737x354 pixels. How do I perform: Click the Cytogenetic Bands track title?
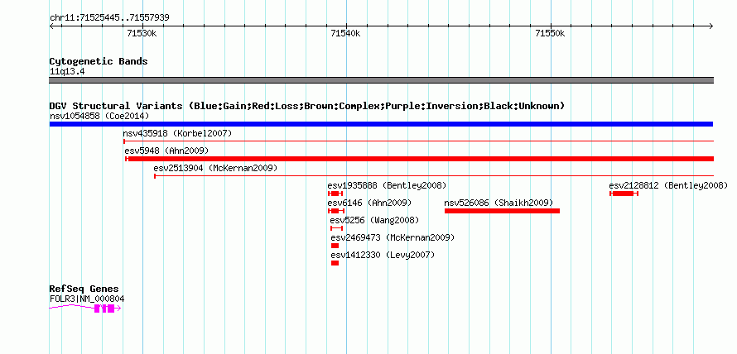pos(99,61)
